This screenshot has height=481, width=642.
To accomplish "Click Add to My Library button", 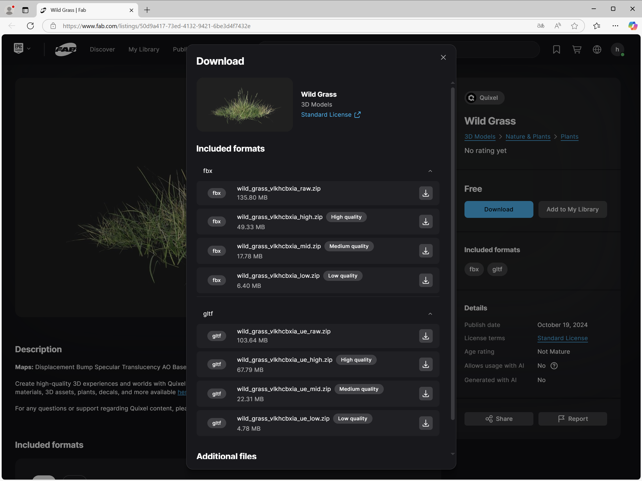I will (572, 209).
